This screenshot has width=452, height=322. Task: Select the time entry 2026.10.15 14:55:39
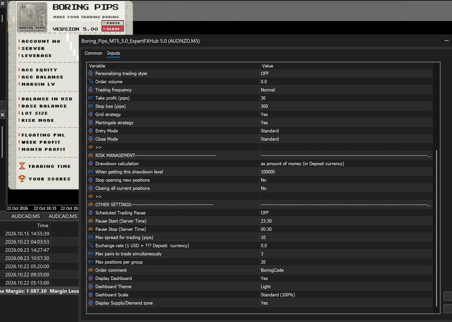[27, 233]
